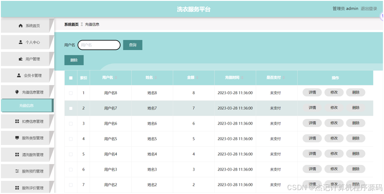Click the 会员卡管理 sidebar icon
The image size is (384, 194).
pyautogui.click(x=19, y=75)
